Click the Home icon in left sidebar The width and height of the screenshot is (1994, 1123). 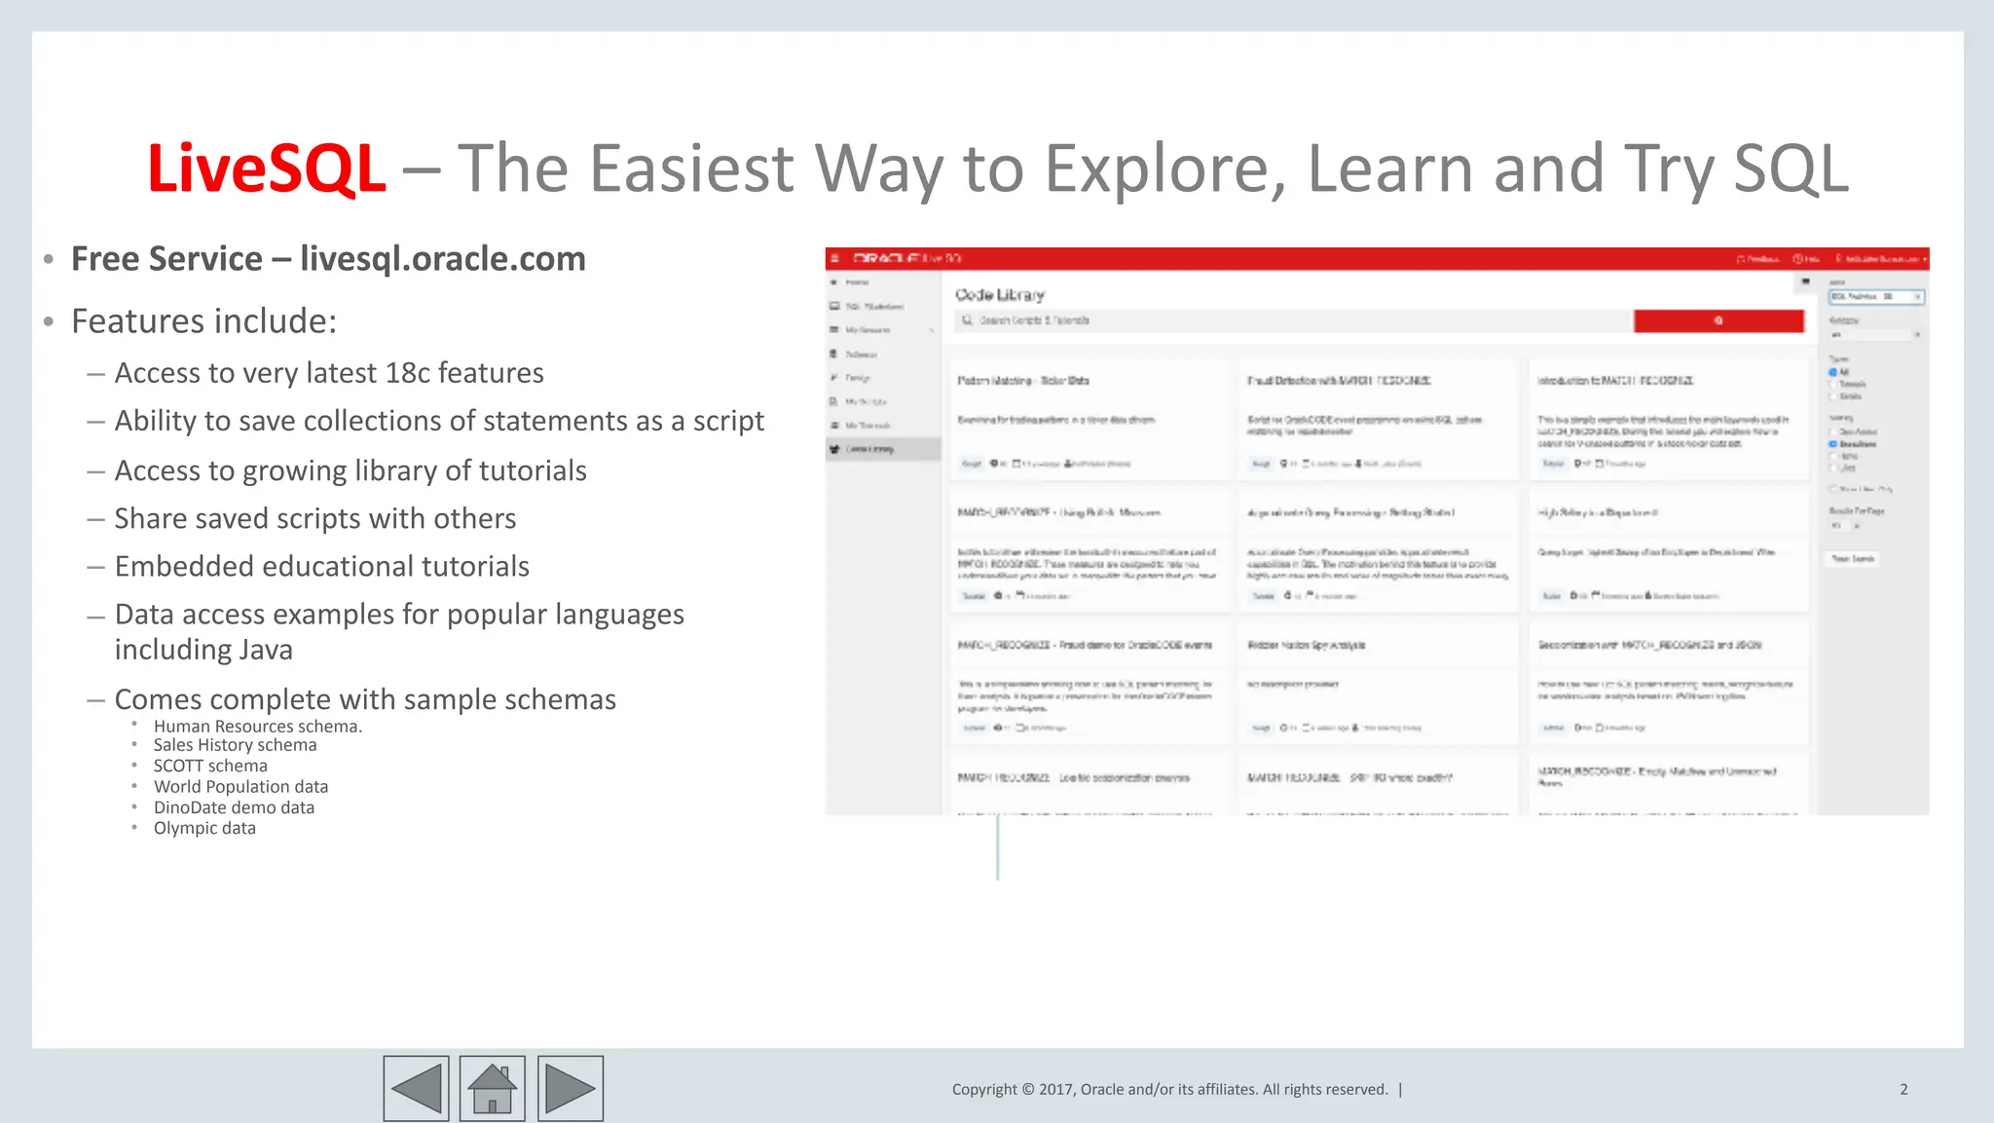pyautogui.click(x=834, y=282)
